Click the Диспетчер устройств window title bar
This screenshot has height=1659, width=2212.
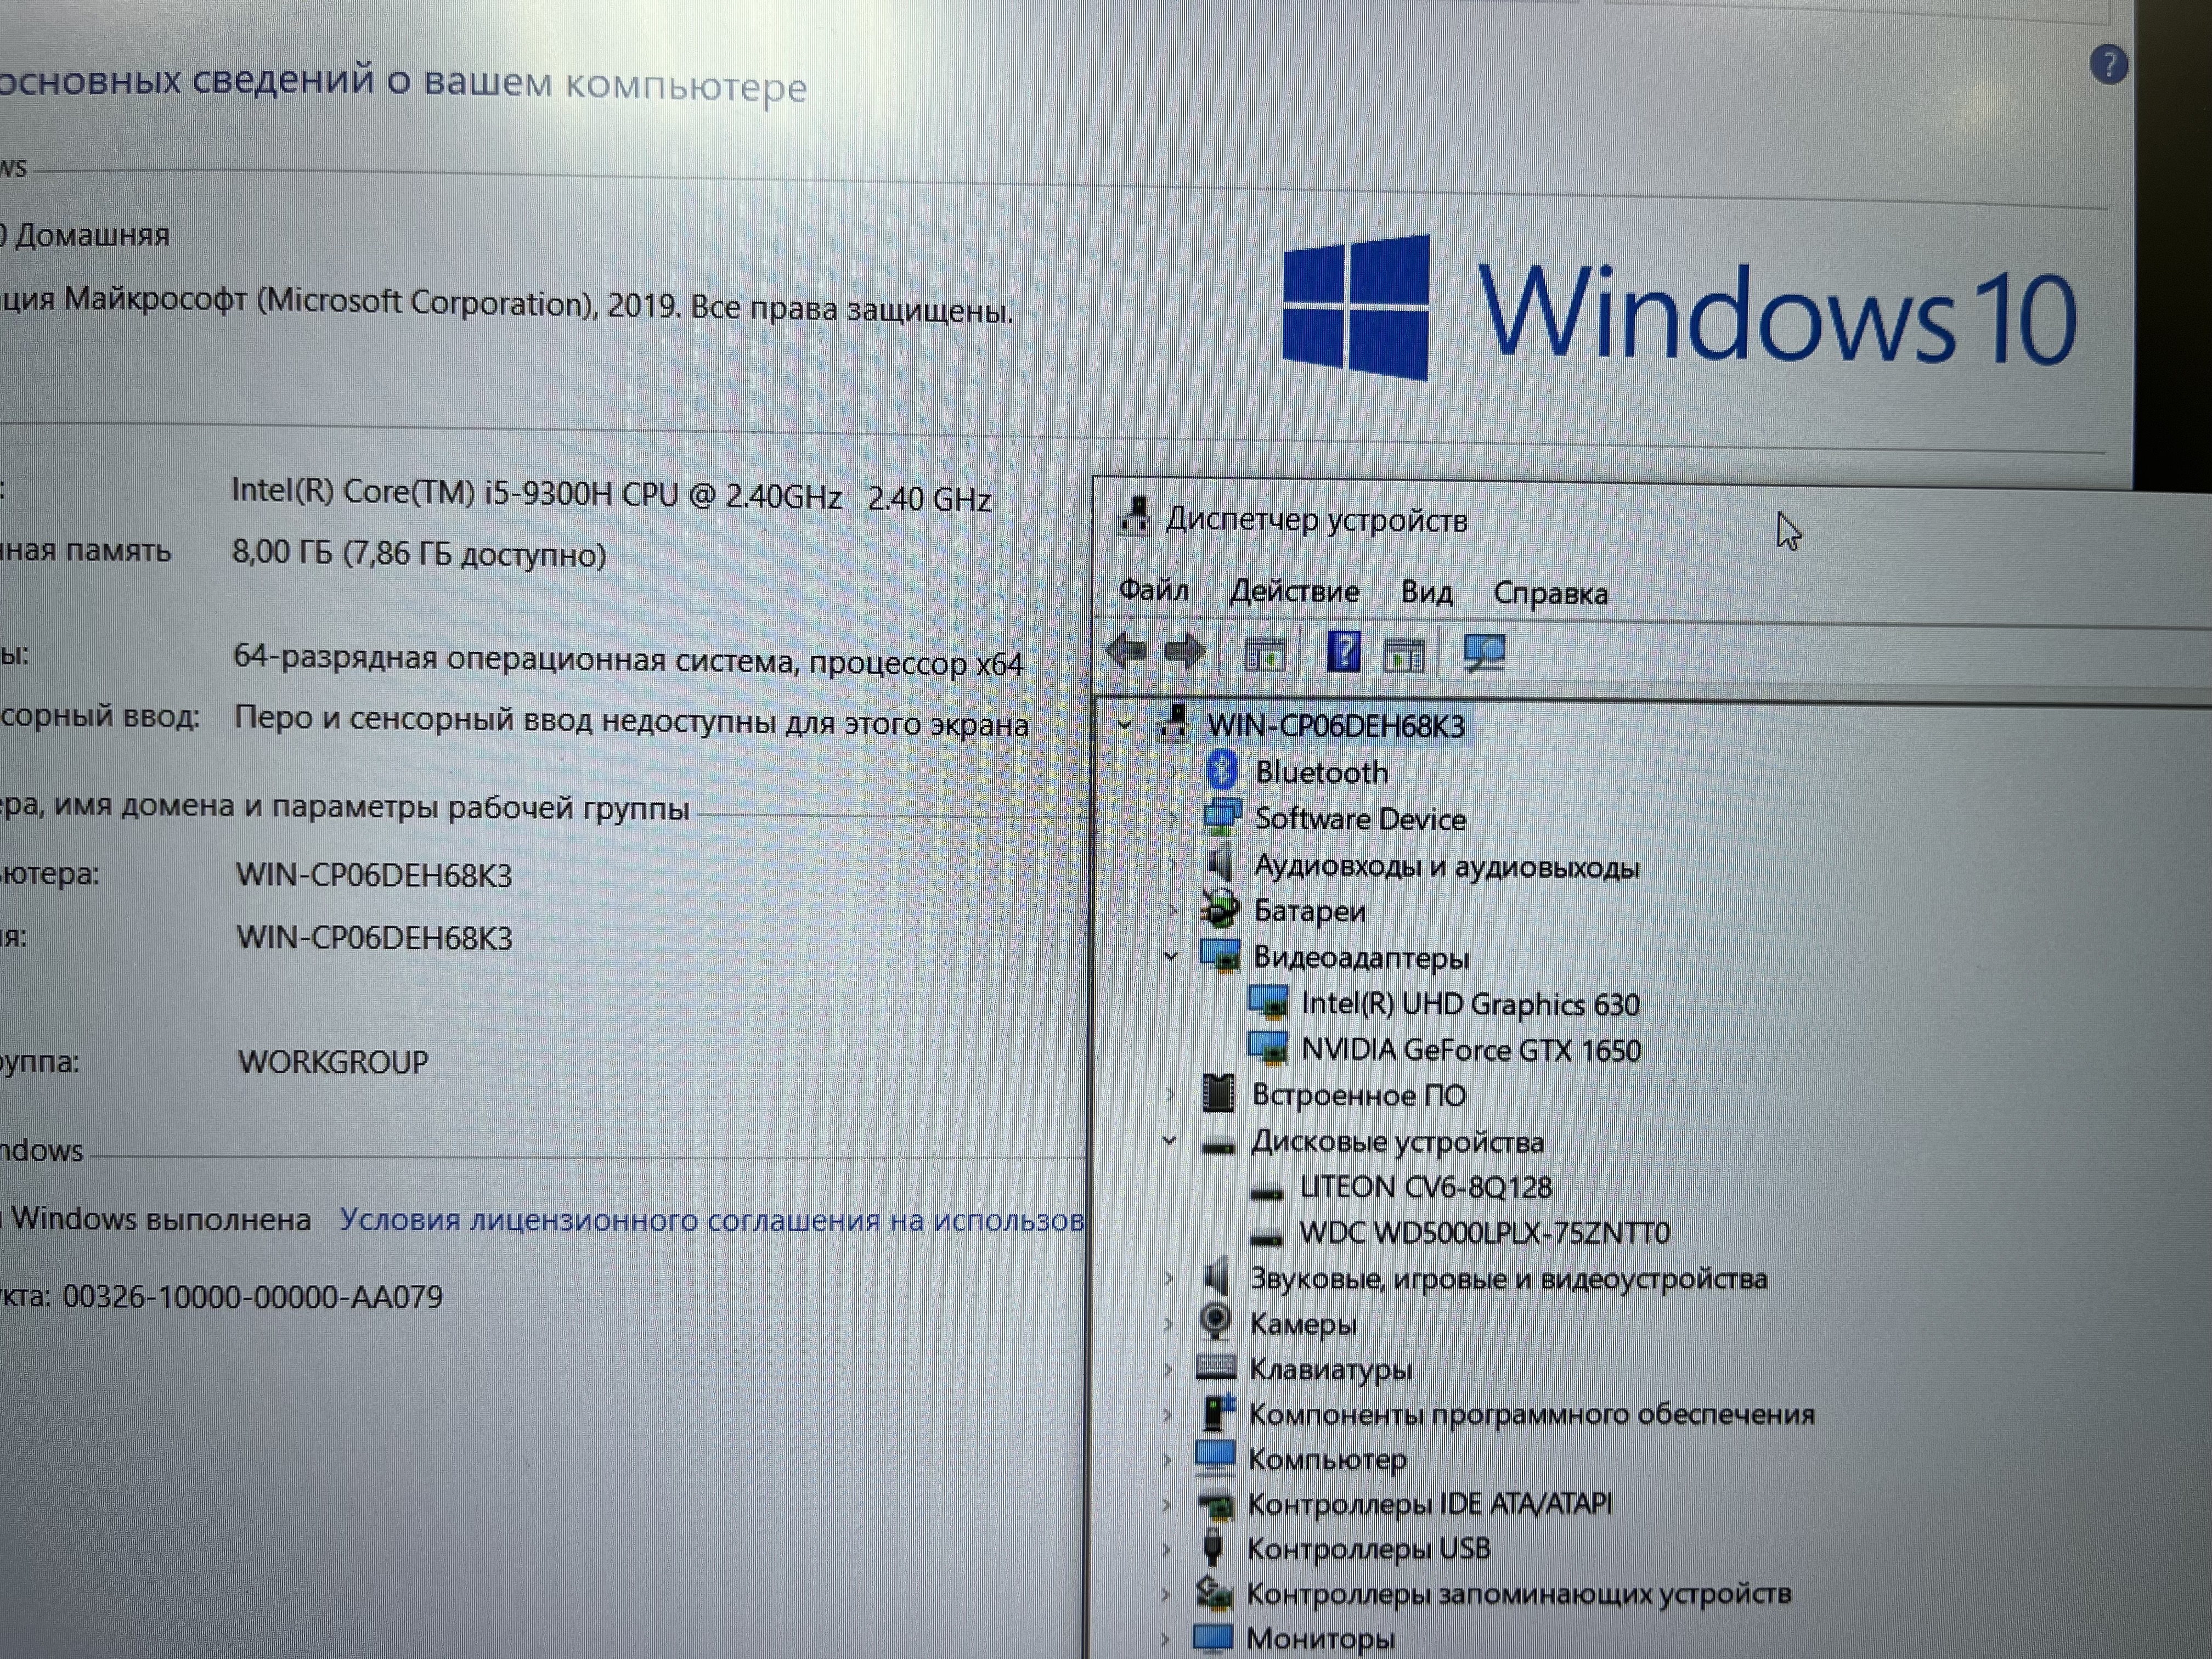pos(1652,522)
